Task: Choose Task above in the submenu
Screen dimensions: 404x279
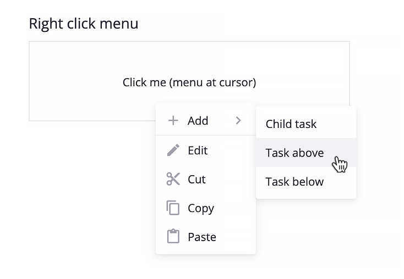Action: 294,153
